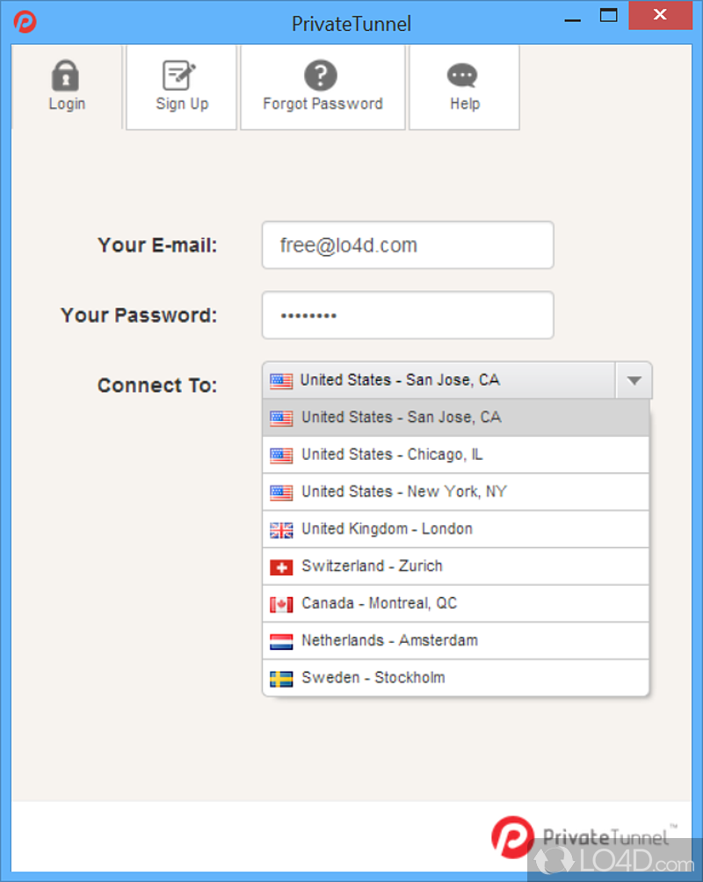The image size is (703, 882).
Task: Select United States - Chicago, IL server
Action: coord(456,455)
